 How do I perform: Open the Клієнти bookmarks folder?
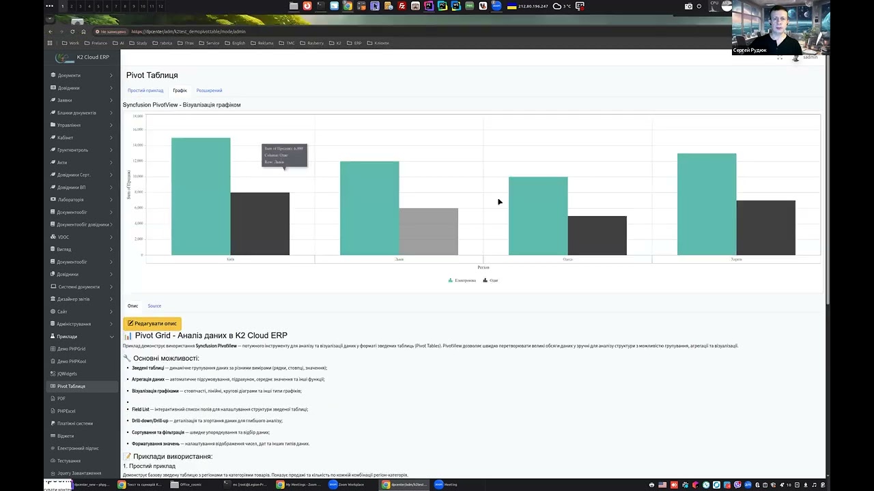[378, 43]
